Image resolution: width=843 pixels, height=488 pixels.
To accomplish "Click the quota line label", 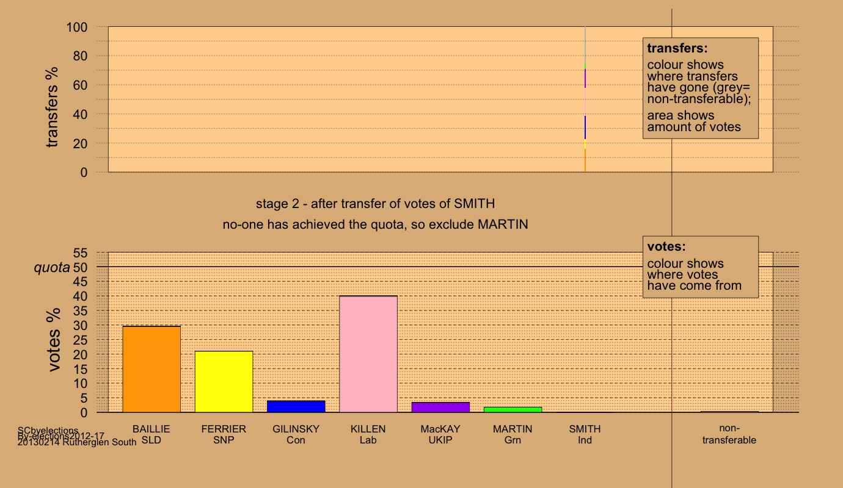I will point(51,267).
